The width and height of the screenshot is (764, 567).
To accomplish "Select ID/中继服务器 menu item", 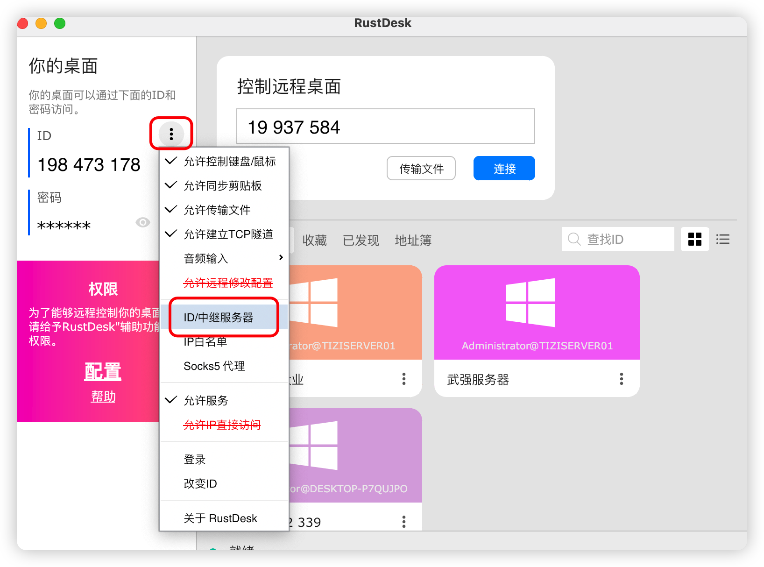I will click(x=219, y=318).
